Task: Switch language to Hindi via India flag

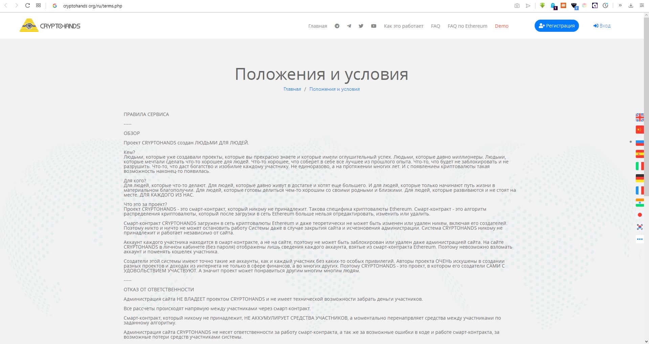Action: point(640,203)
